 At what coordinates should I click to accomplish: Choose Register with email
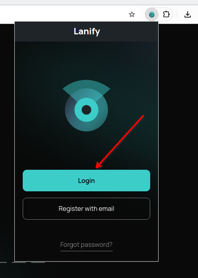[86, 208]
